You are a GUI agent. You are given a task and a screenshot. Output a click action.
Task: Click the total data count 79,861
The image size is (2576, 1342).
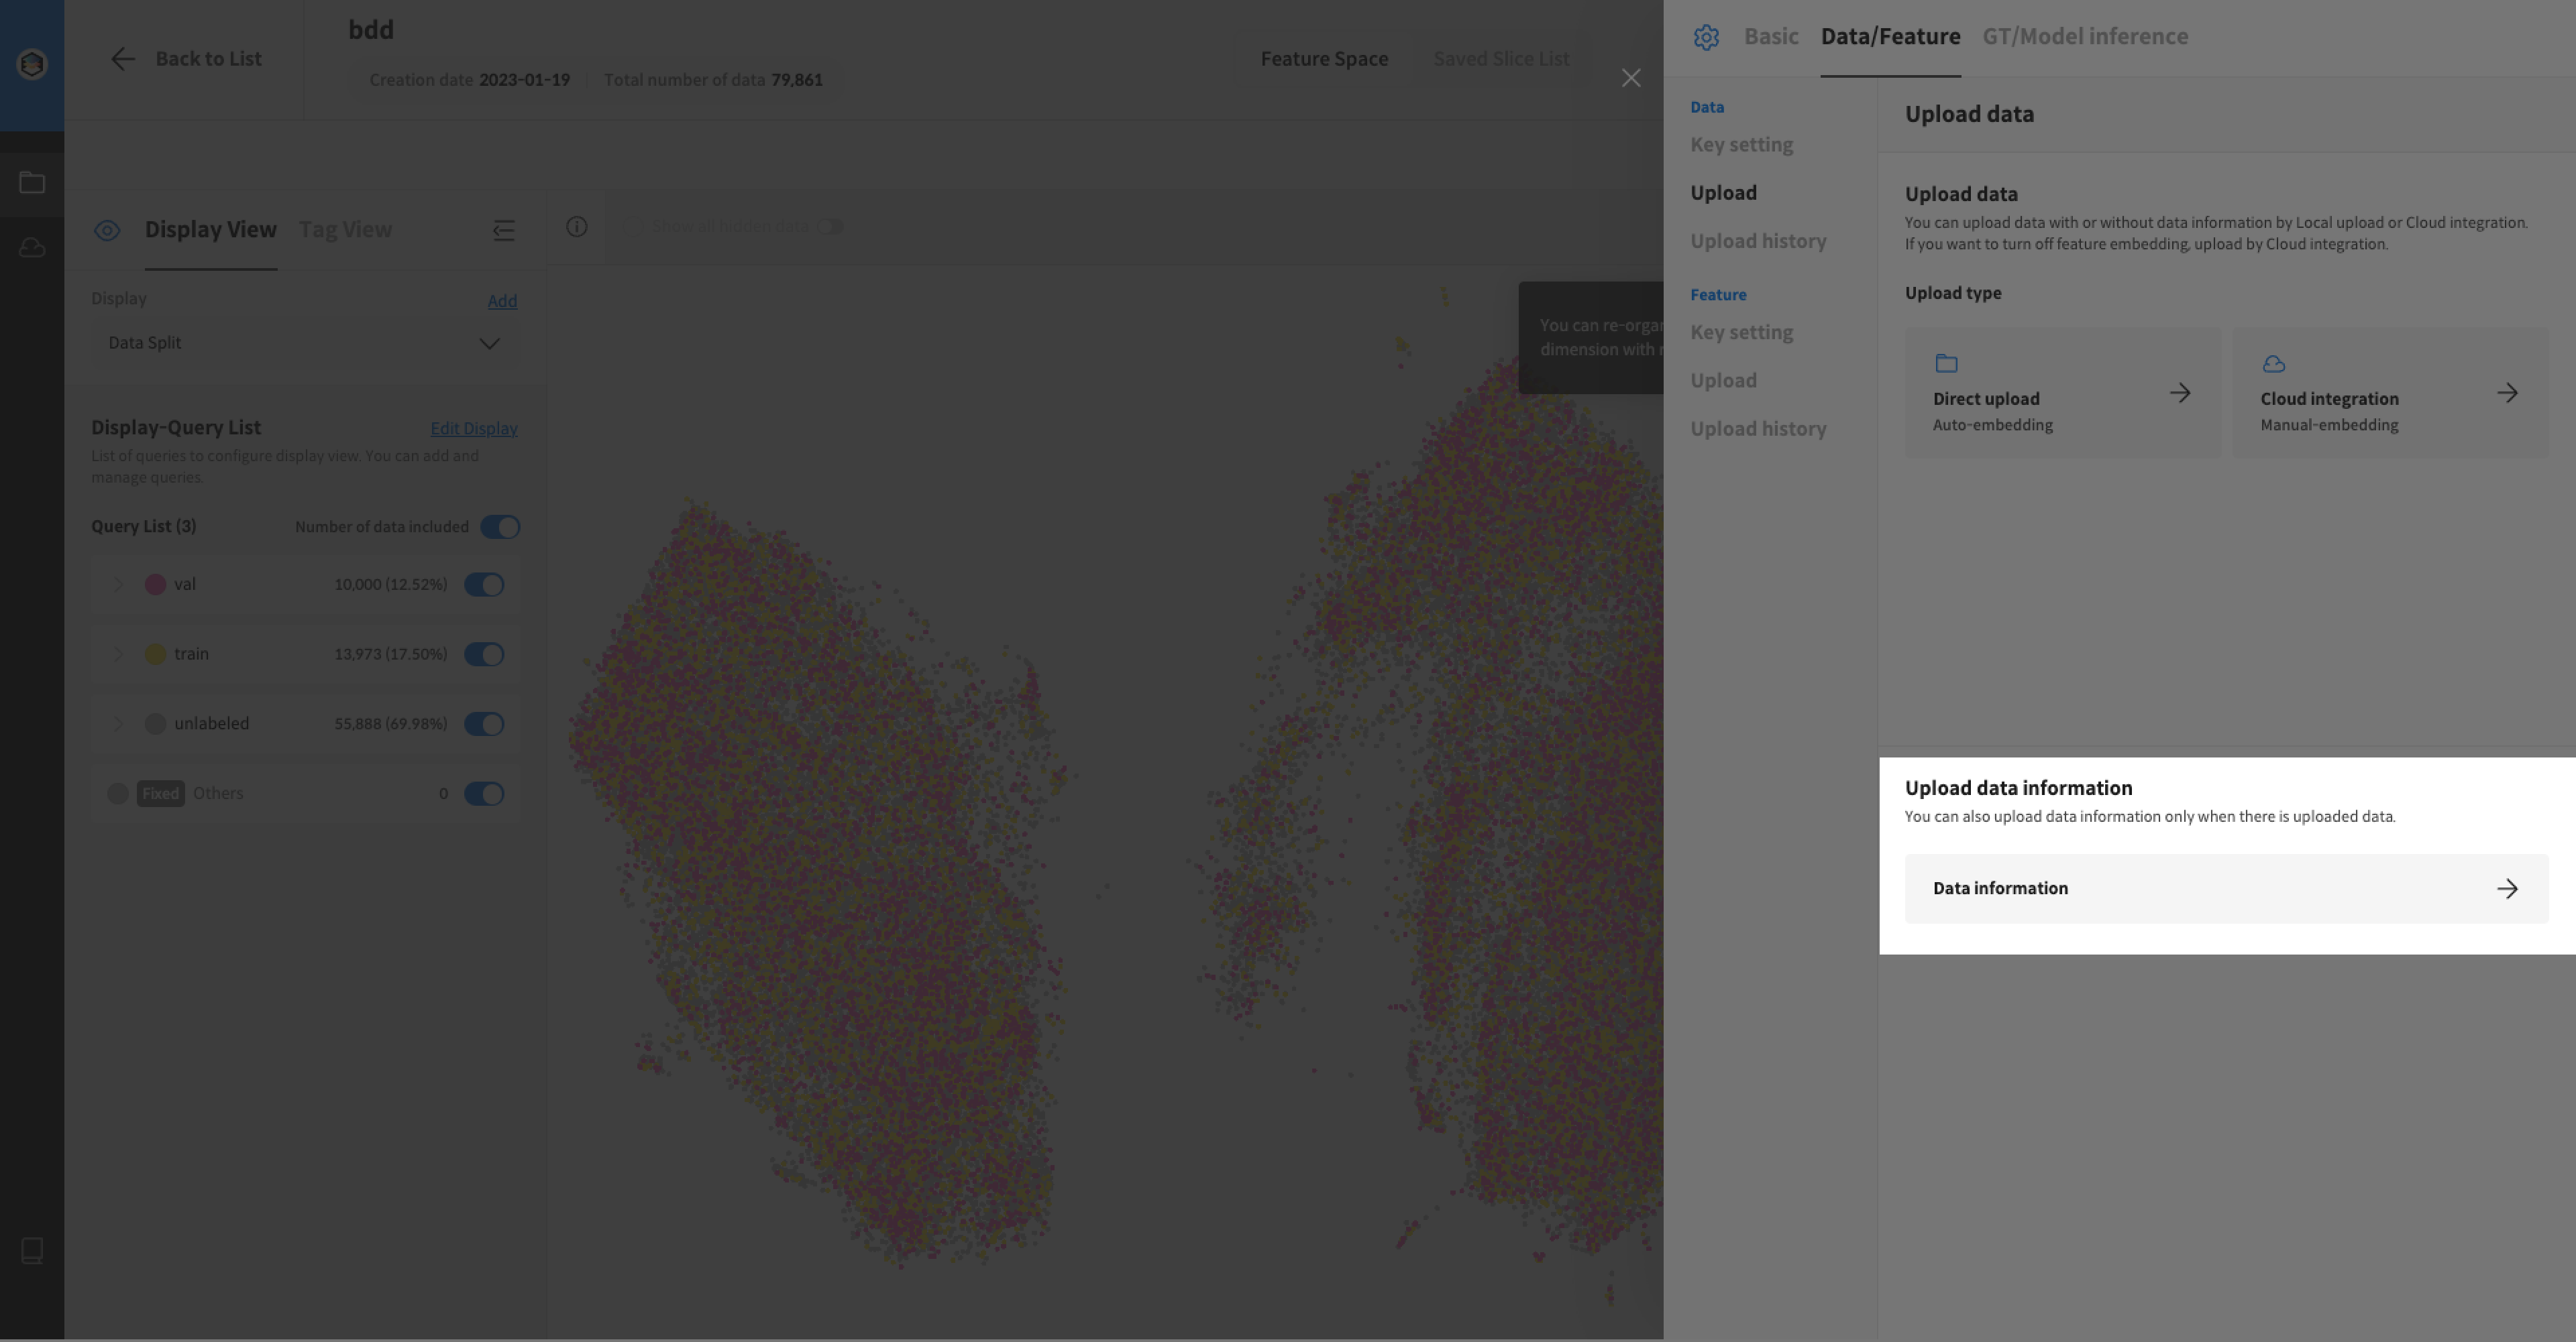(796, 80)
